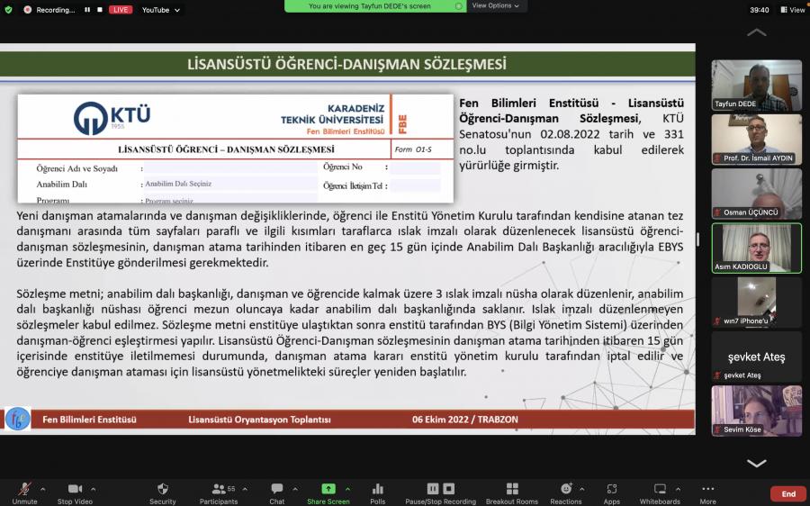Select the win7 iPhone'u video thumbnail
Screen dimensions: 810x506
(x=756, y=303)
